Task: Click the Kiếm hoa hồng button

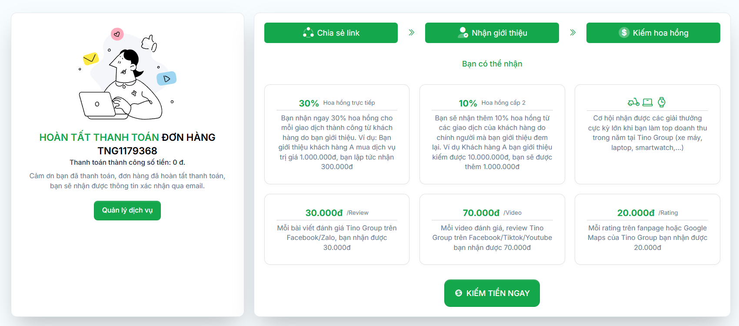Action: click(653, 33)
